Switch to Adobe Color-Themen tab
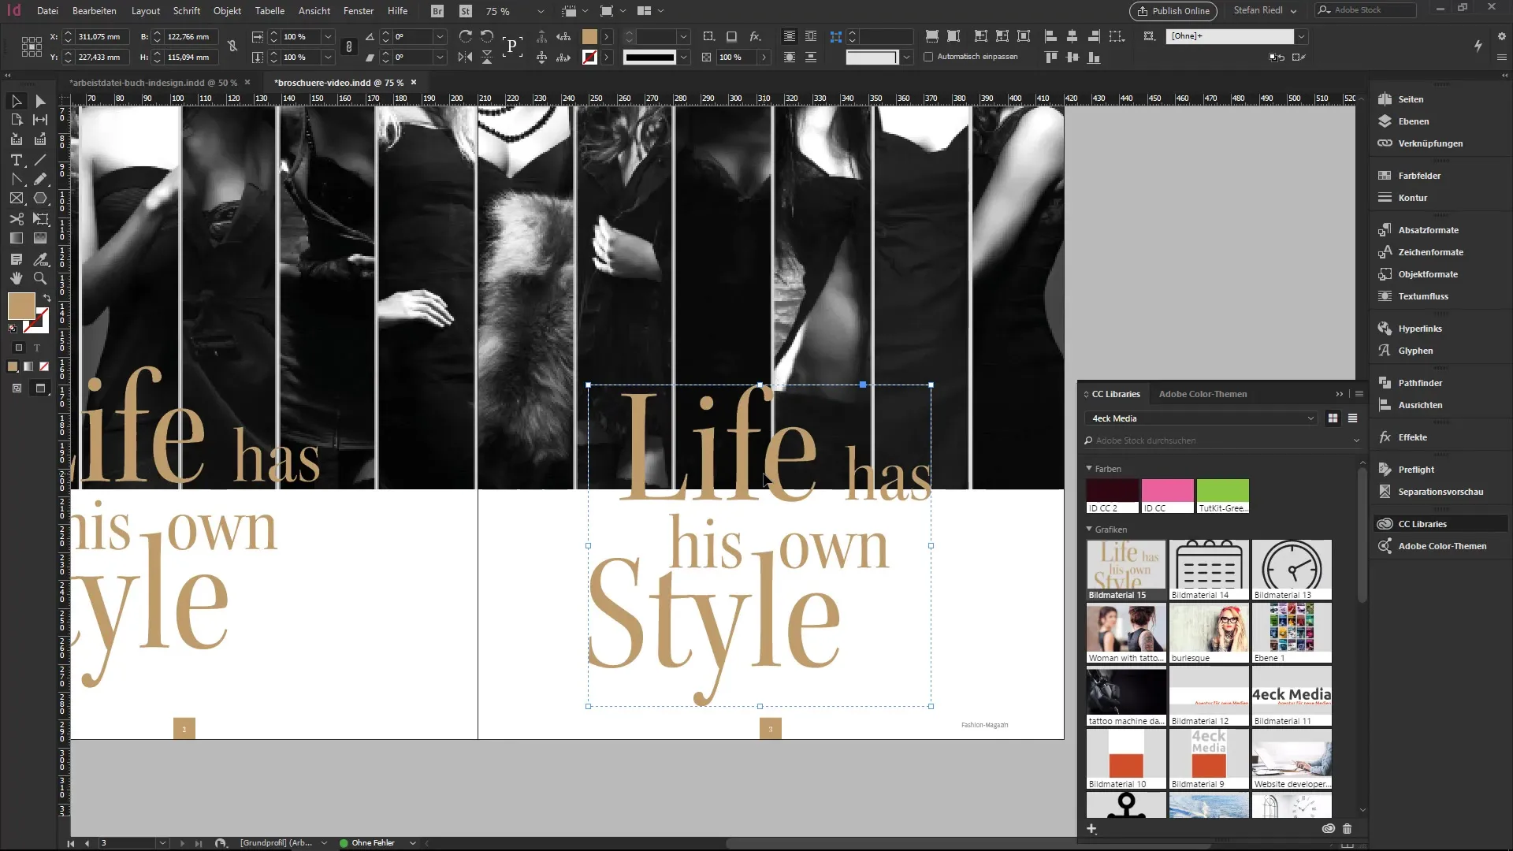 pyautogui.click(x=1203, y=394)
